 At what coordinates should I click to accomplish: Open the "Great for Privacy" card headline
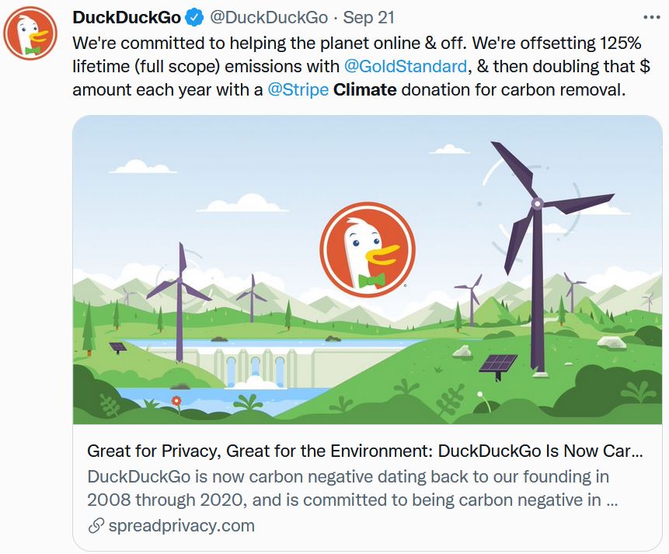click(x=365, y=451)
